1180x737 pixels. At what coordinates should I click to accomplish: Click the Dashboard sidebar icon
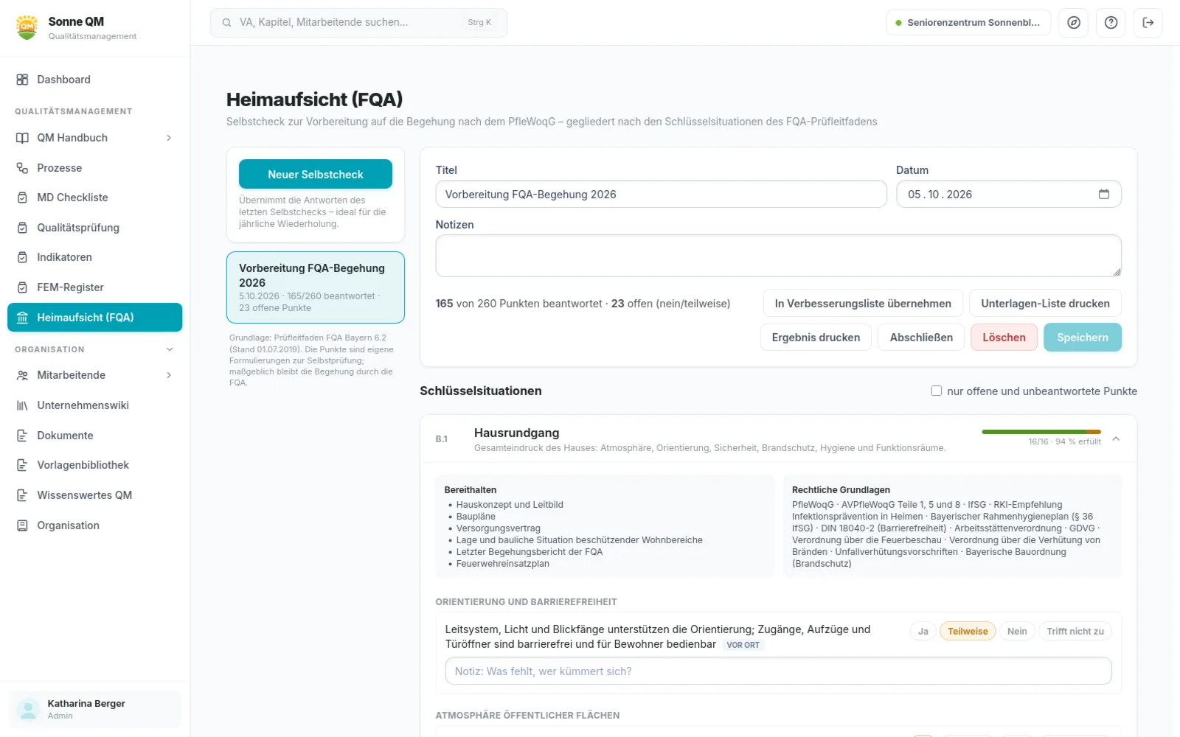(22, 80)
